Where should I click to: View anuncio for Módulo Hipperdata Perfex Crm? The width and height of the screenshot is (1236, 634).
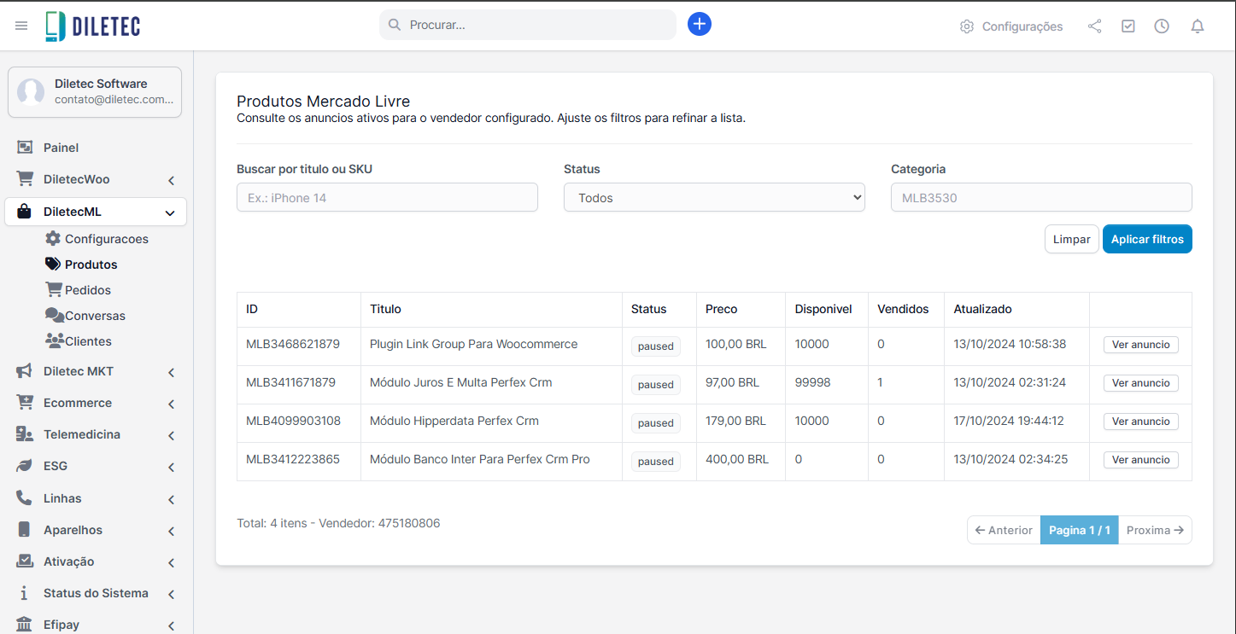click(1140, 422)
